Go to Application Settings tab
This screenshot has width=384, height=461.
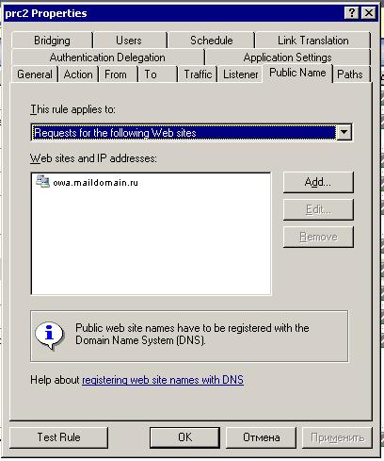(x=288, y=58)
